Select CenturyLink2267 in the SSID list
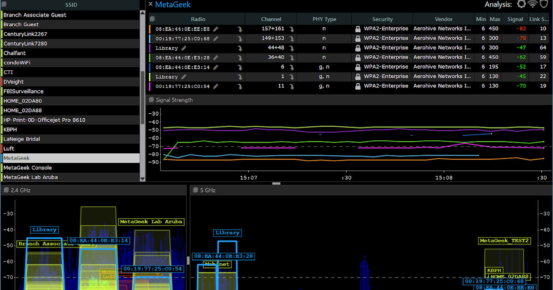The image size is (553, 290). [70, 34]
